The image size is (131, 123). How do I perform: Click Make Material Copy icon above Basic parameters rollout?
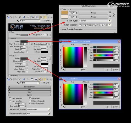[x=24, y=79]
